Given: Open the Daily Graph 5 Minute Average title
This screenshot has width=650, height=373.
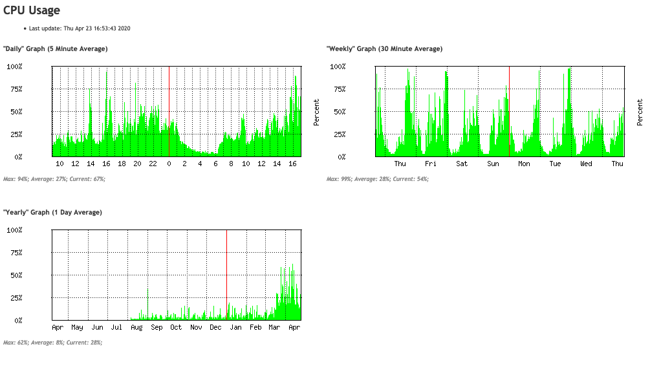Looking at the screenshot, I should click(x=56, y=48).
